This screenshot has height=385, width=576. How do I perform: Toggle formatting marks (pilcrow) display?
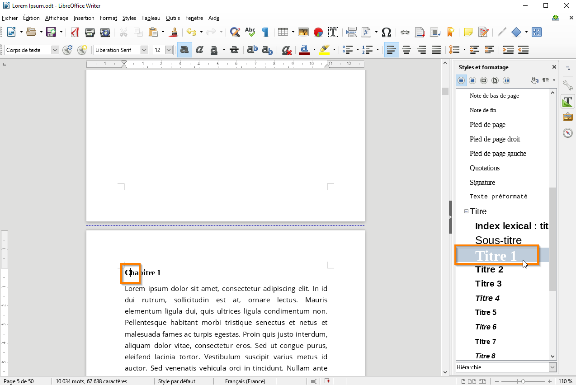(x=265, y=32)
